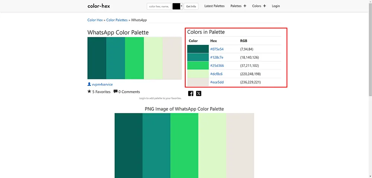This screenshot has height=178, width=372.
Task: Click the Color column header
Action: point(193,41)
